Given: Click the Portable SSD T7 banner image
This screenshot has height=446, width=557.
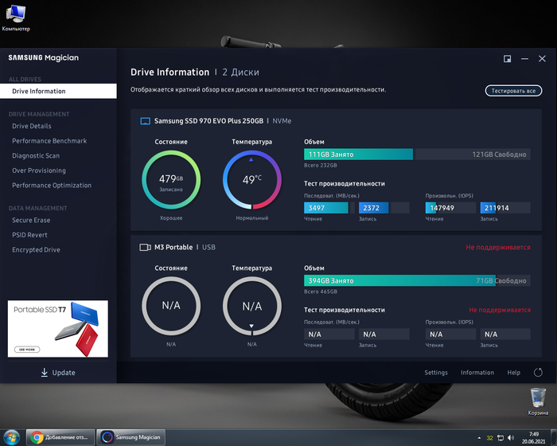Looking at the screenshot, I should (58, 329).
